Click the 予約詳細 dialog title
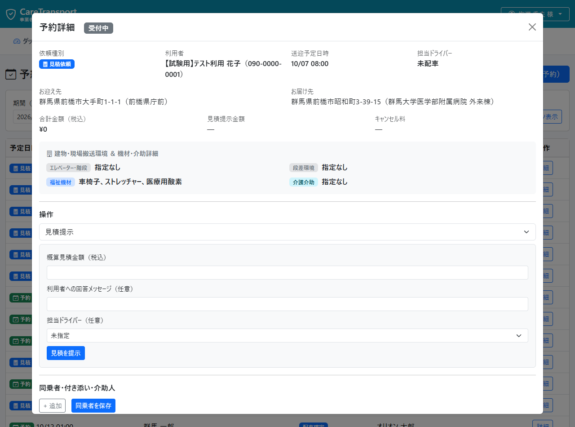 tap(57, 27)
